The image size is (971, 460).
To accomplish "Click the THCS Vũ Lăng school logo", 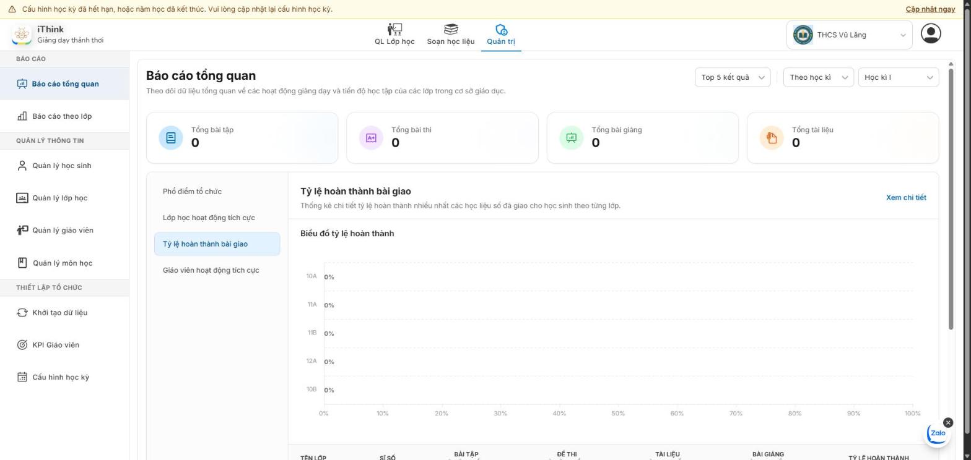I will (x=803, y=35).
